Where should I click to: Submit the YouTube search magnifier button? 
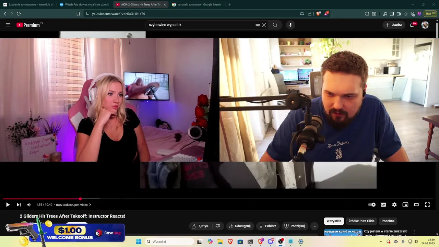(x=275, y=25)
